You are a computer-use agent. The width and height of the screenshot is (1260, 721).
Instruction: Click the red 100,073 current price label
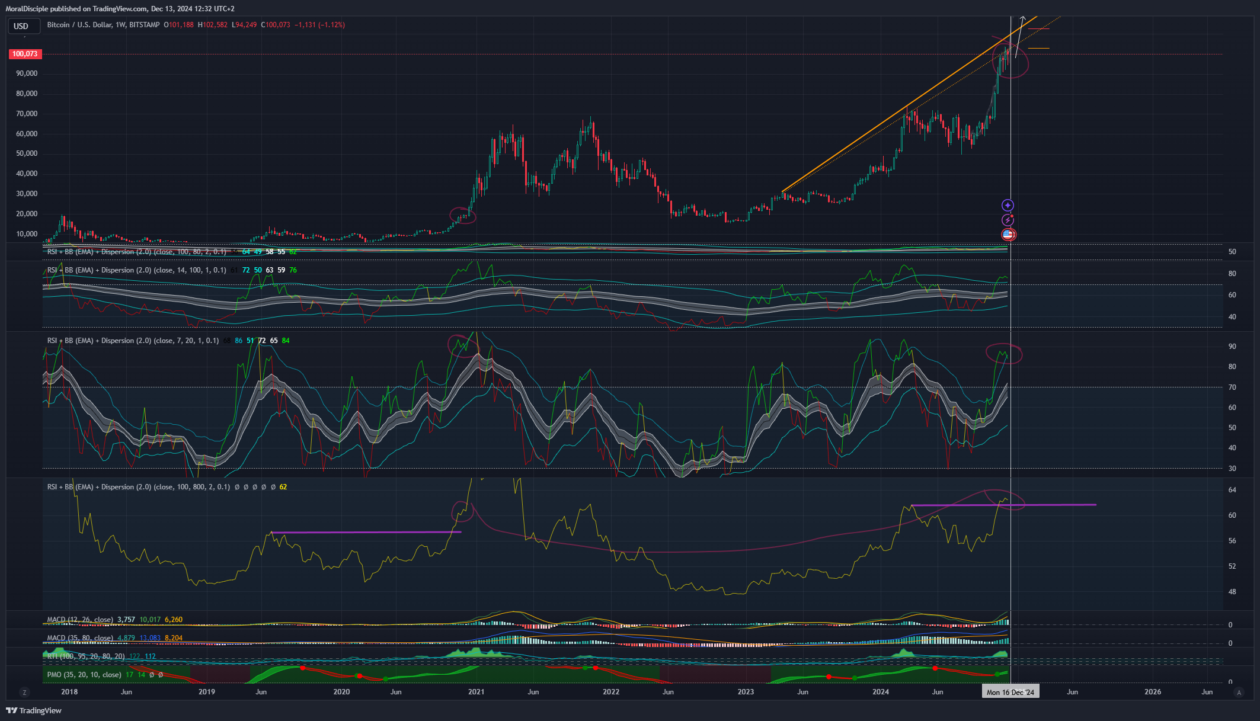[x=25, y=54]
